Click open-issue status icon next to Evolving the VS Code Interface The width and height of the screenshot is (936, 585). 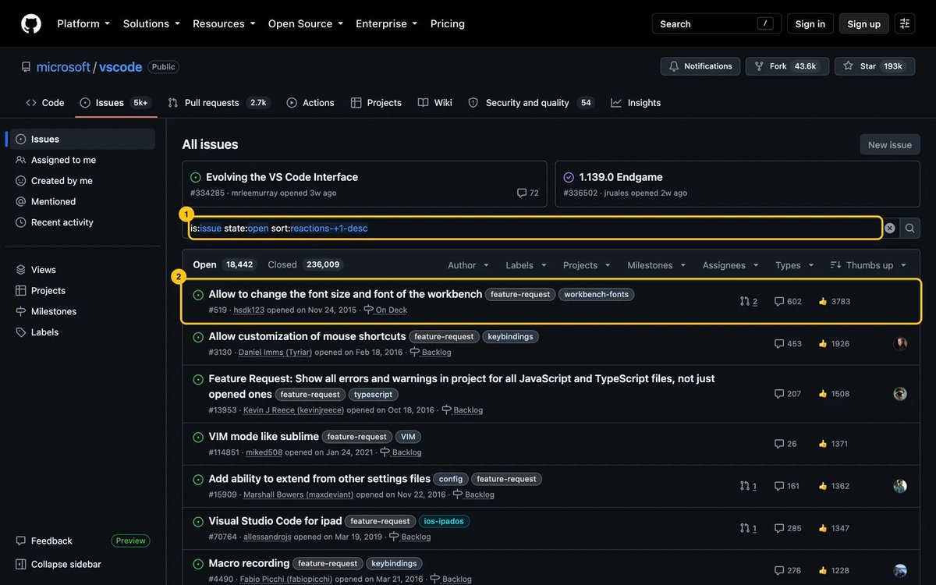click(x=196, y=177)
